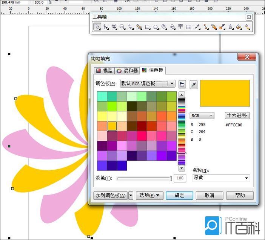Select the Crop tool in toolbox

(114, 27)
